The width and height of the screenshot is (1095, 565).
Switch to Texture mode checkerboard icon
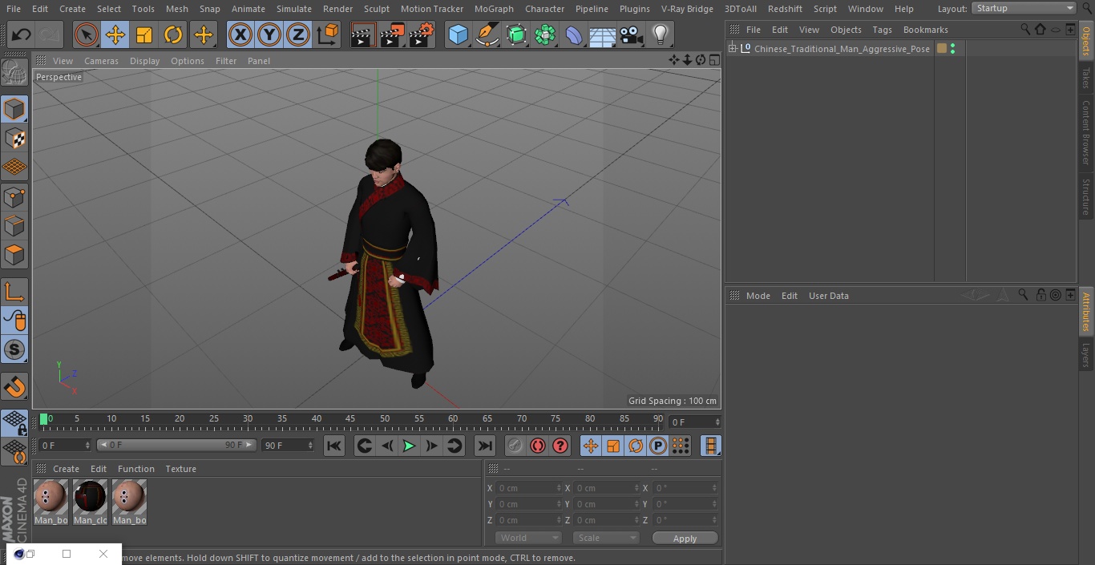(14, 138)
